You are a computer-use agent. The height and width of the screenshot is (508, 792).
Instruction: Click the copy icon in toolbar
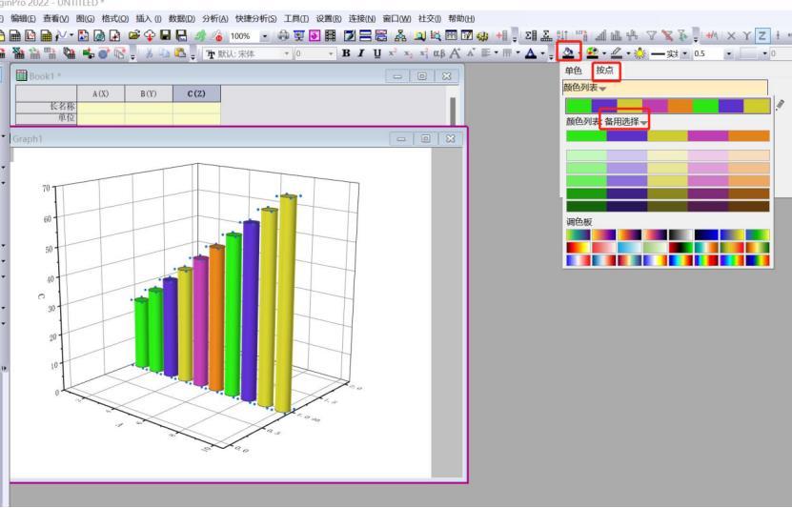pos(165,53)
